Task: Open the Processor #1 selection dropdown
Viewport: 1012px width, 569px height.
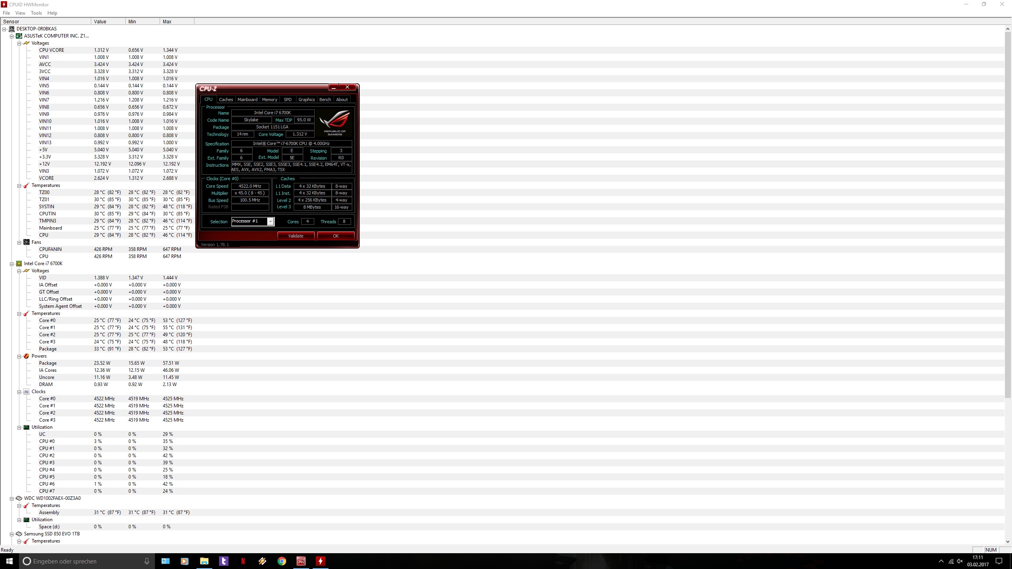Action: click(270, 222)
